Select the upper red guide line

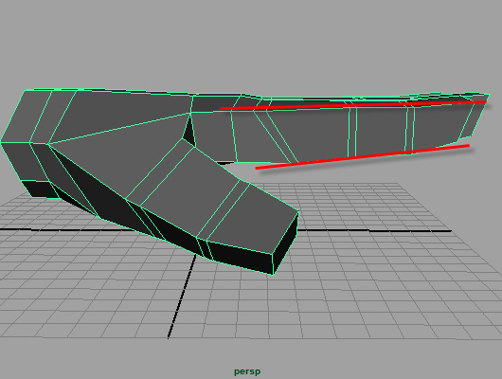click(x=352, y=105)
